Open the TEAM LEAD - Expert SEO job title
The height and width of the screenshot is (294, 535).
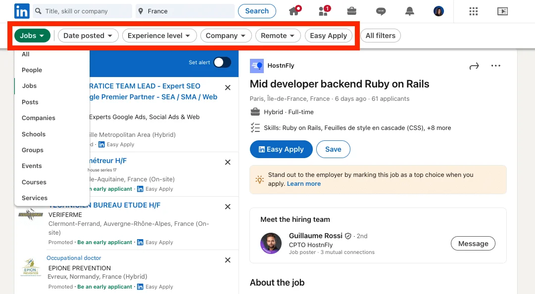[x=153, y=91]
